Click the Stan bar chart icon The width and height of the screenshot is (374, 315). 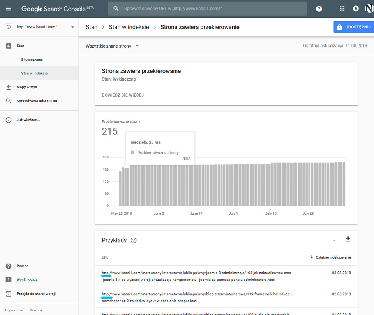click(9, 46)
